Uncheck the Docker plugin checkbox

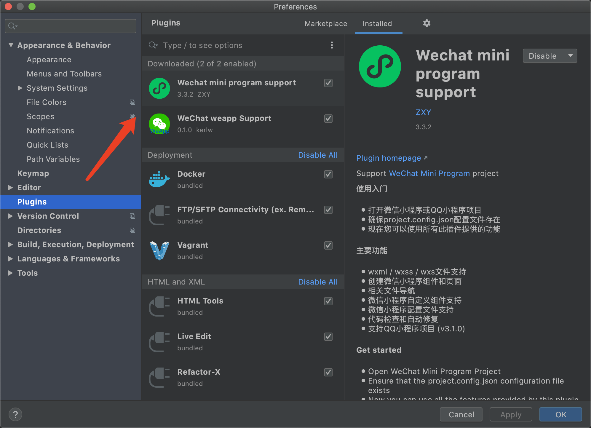coord(328,174)
